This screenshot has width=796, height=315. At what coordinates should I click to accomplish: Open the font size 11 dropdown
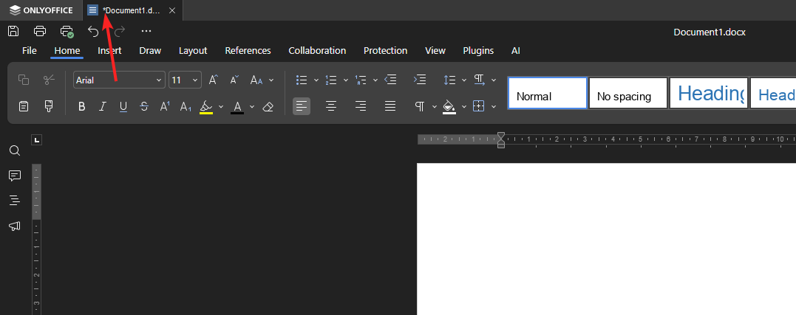(x=195, y=80)
